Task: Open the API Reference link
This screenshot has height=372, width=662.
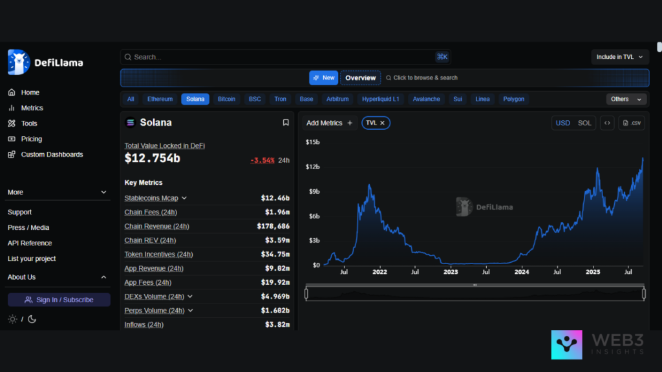Action: (30, 243)
